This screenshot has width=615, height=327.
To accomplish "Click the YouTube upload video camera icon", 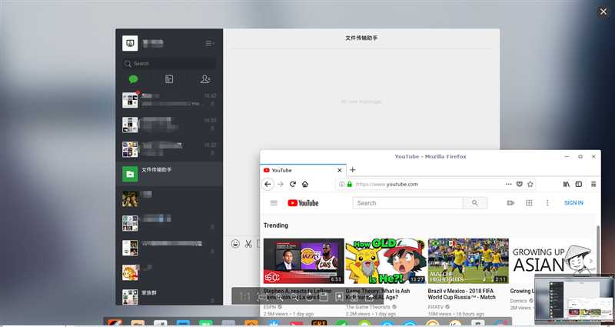I will click(x=510, y=203).
